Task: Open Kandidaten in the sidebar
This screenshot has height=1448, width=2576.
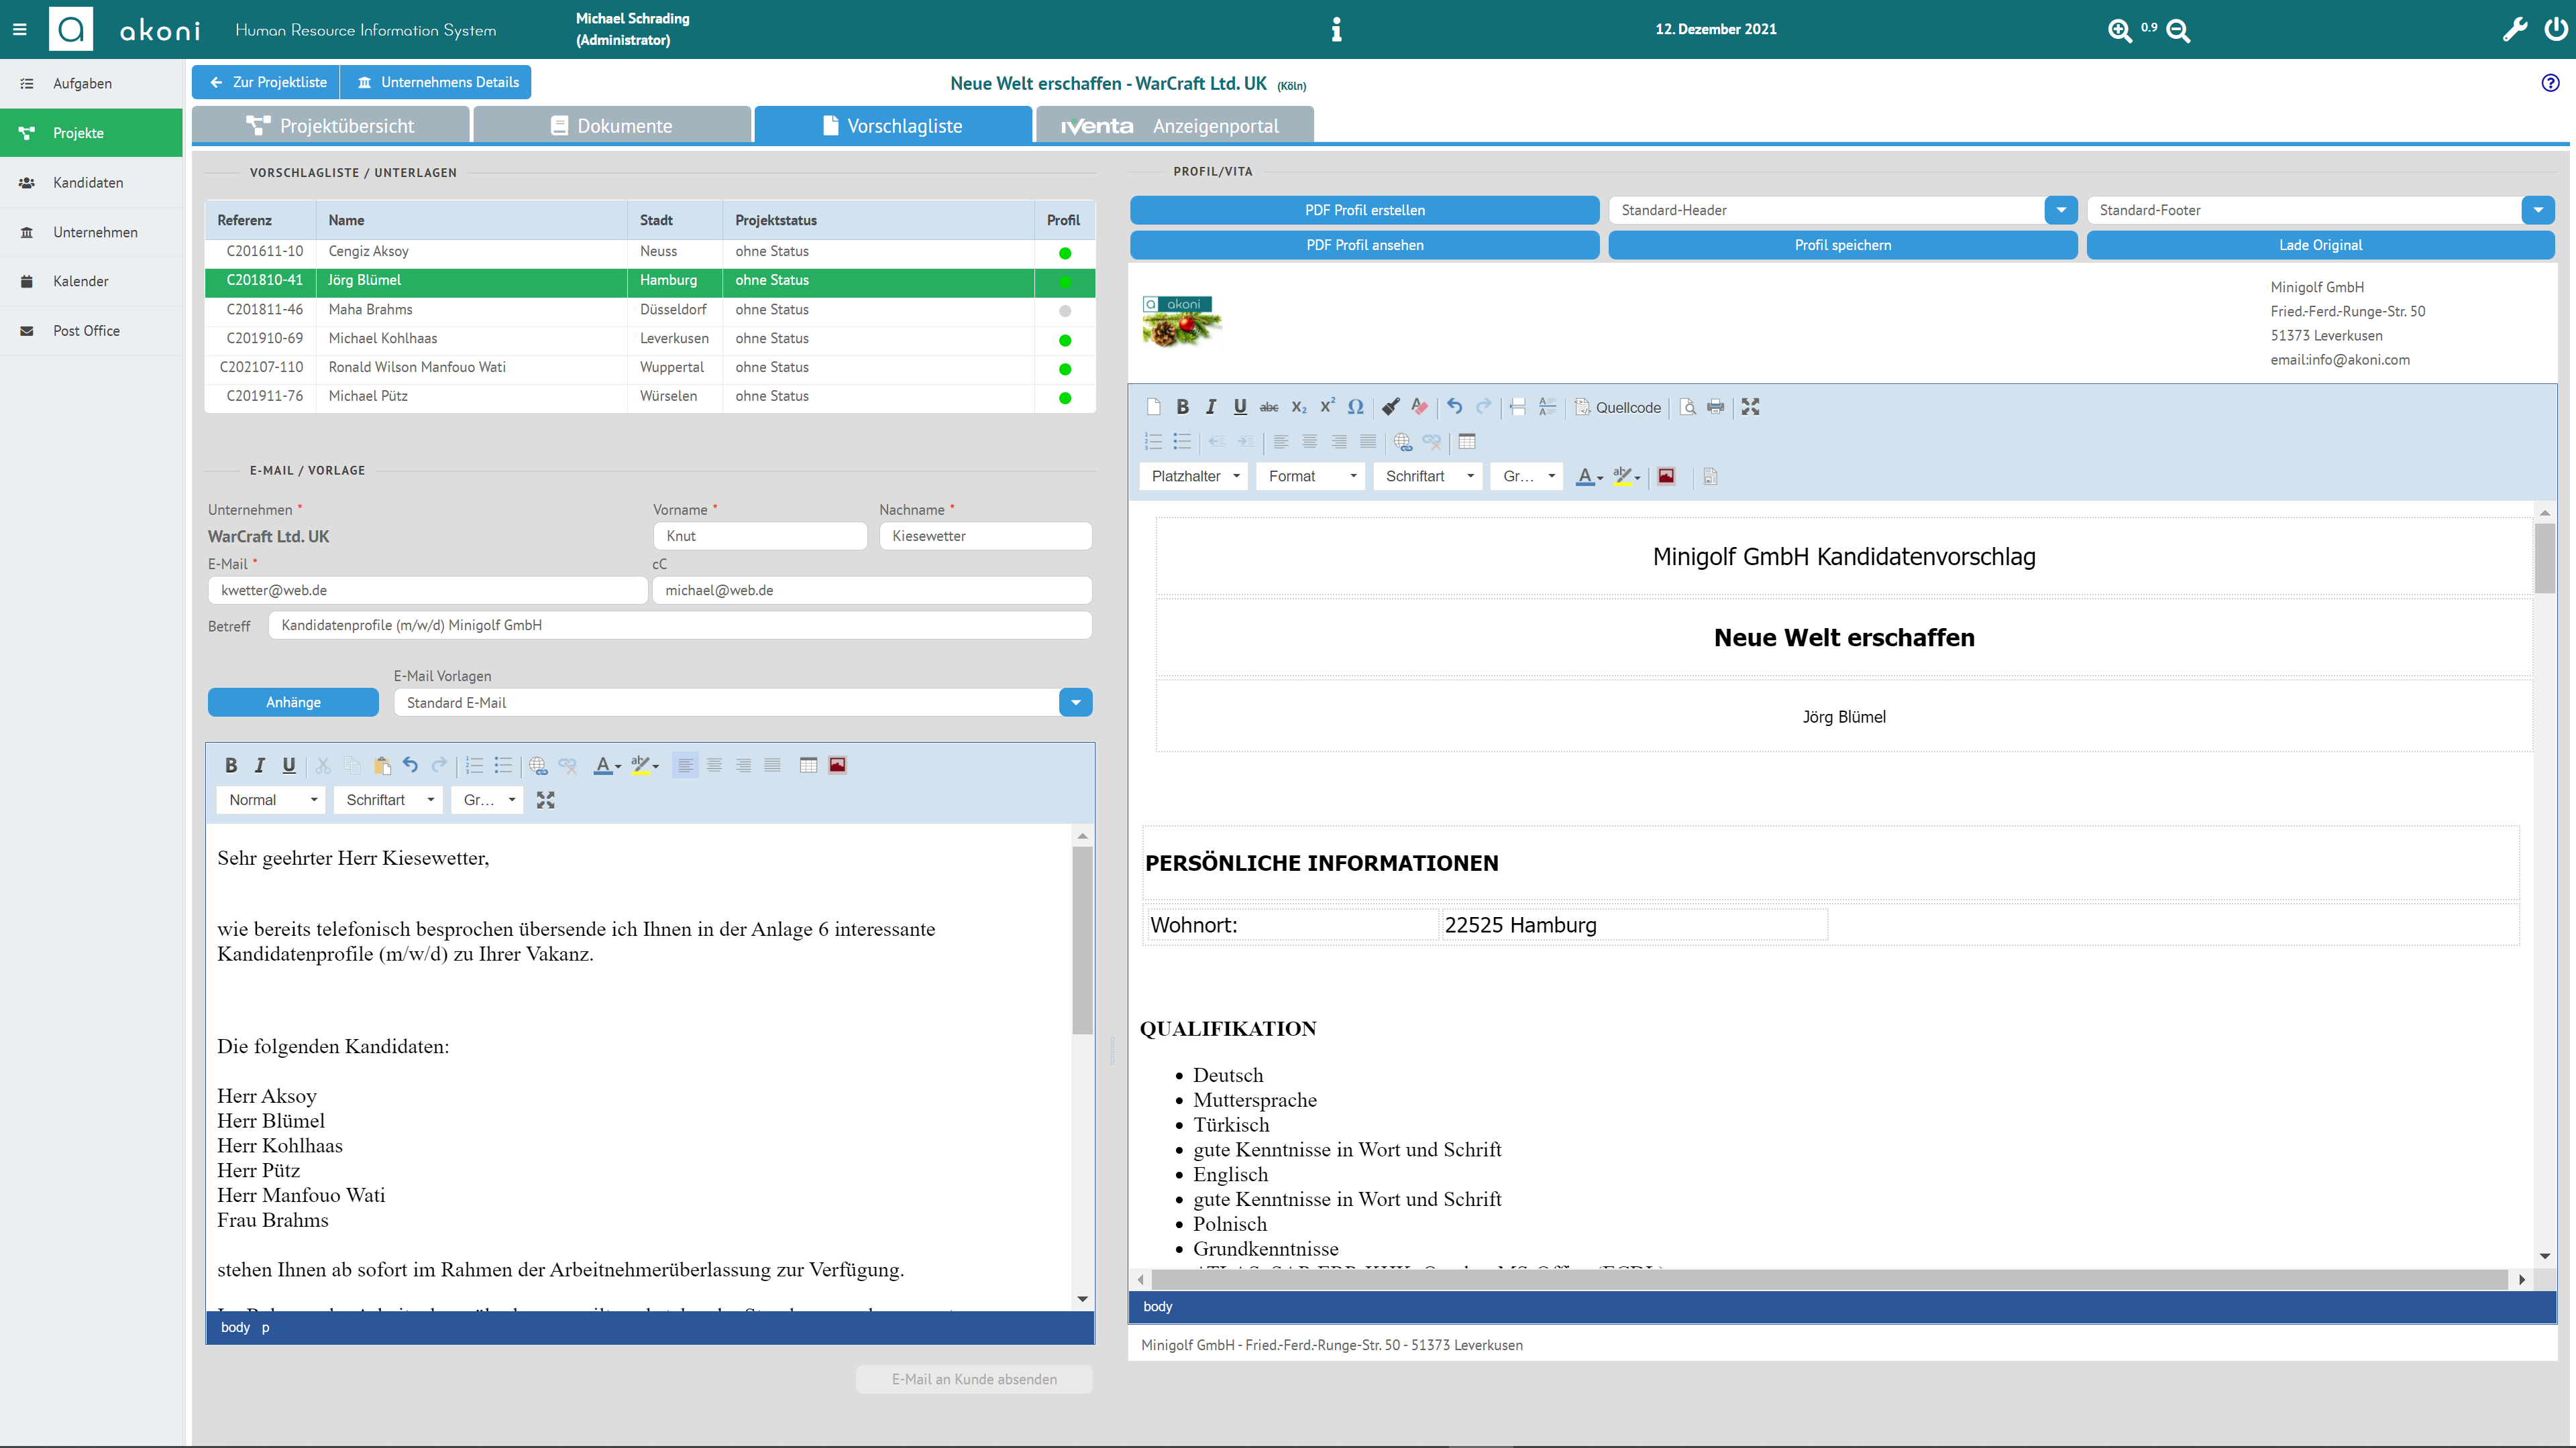Action: 91,182
